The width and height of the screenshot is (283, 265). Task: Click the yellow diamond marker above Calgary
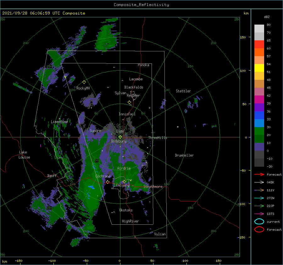(x=124, y=181)
